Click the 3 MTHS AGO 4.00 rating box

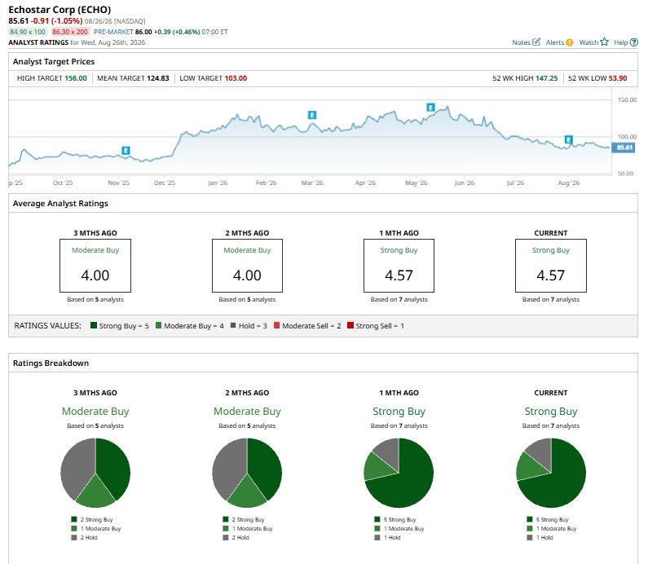[x=95, y=266]
